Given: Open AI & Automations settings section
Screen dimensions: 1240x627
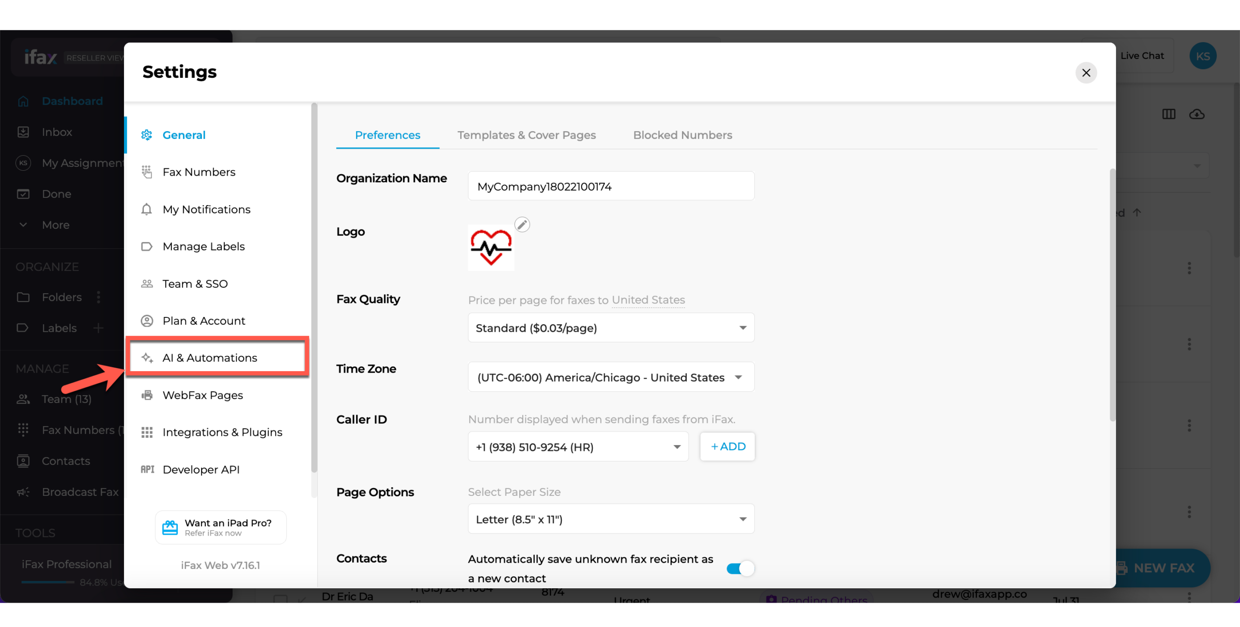Looking at the screenshot, I should tap(218, 358).
